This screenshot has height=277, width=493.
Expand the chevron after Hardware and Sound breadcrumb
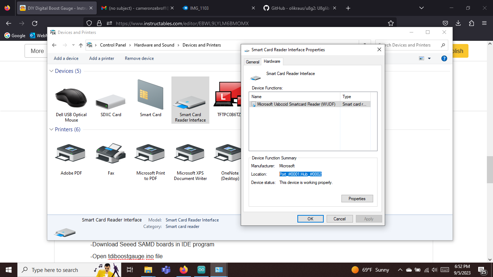pyautogui.click(x=179, y=45)
